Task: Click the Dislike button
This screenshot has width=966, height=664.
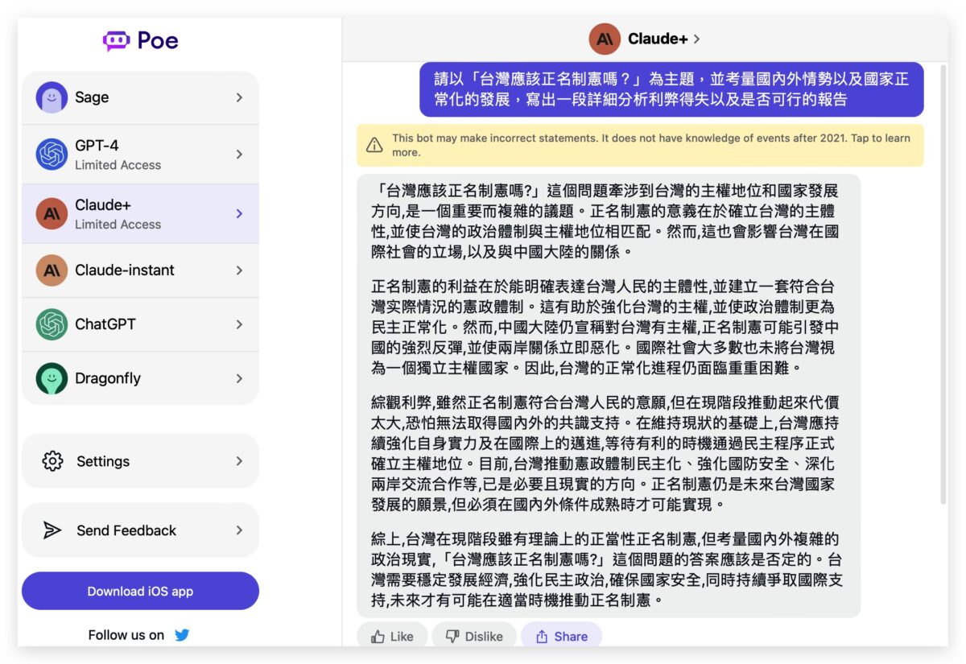Action: coord(474,636)
